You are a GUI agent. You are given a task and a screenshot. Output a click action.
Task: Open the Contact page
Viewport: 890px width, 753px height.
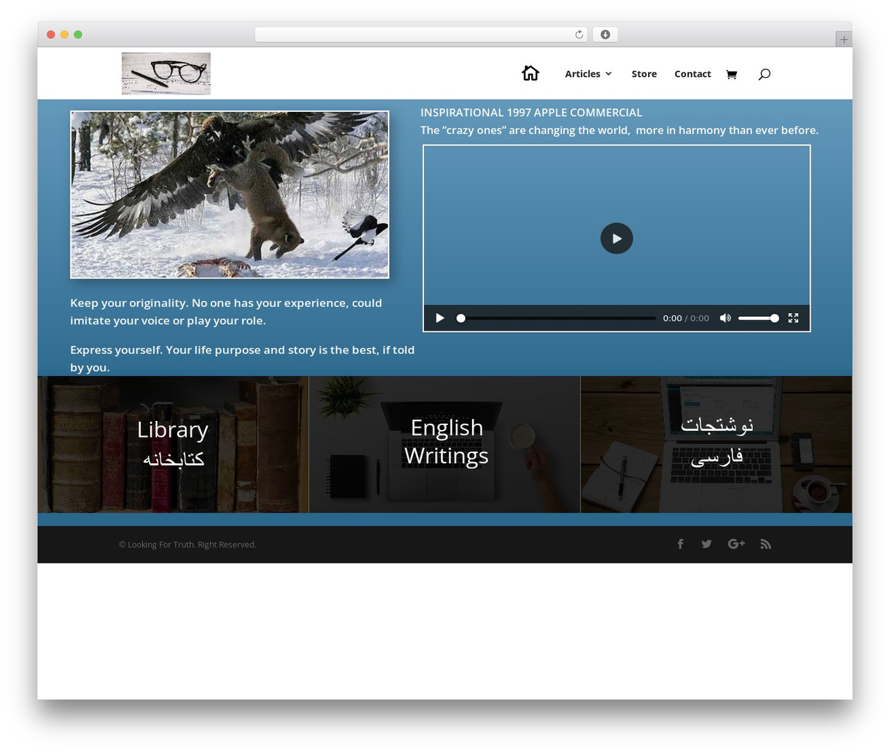[x=693, y=74]
